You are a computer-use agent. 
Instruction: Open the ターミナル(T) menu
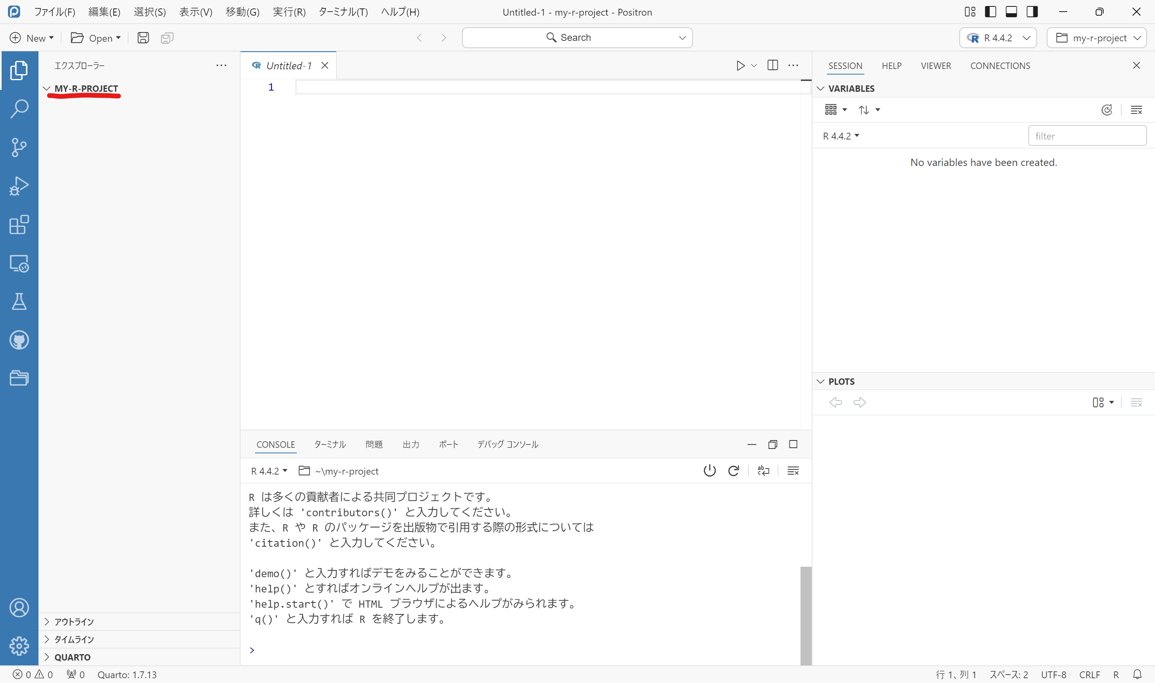[x=343, y=12]
